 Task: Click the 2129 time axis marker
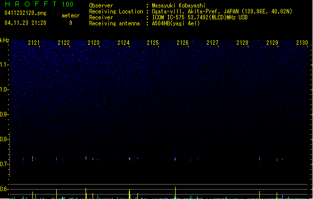pyautogui.click(x=272, y=43)
